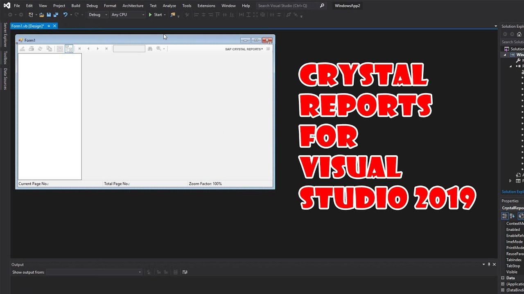Open the Window menu
This screenshot has width=524, height=294.
[x=228, y=6]
